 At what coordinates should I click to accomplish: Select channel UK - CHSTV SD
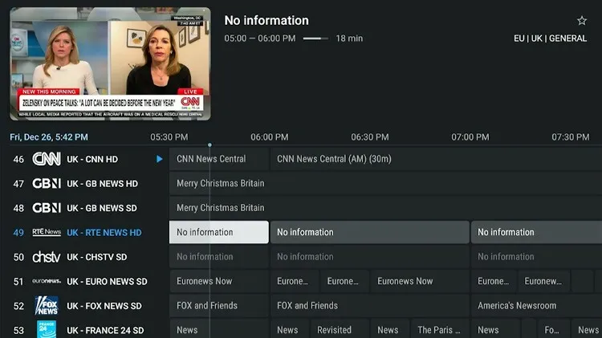pyautogui.click(x=97, y=257)
